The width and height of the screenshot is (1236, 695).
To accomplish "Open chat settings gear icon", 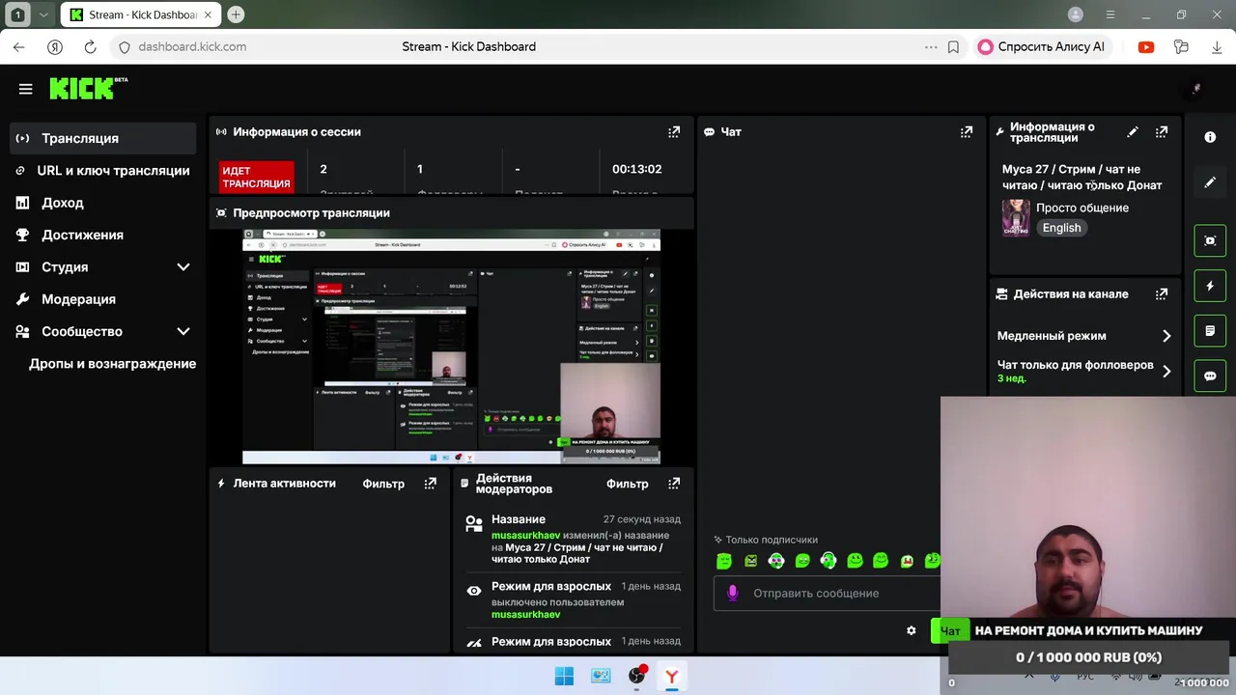I will 911,630.
